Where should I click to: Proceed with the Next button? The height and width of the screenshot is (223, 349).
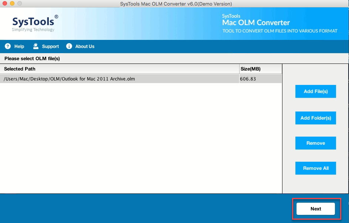(316, 209)
